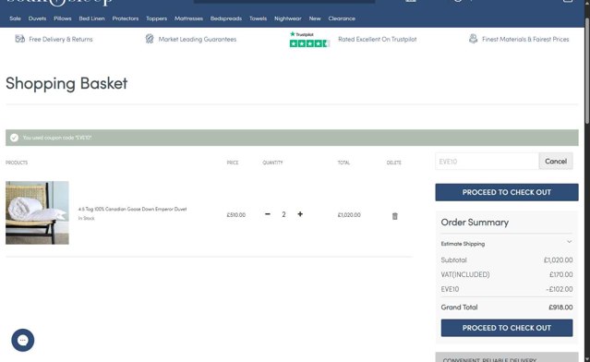
Task: Open the live chat bubble icon
Action: point(23,340)
